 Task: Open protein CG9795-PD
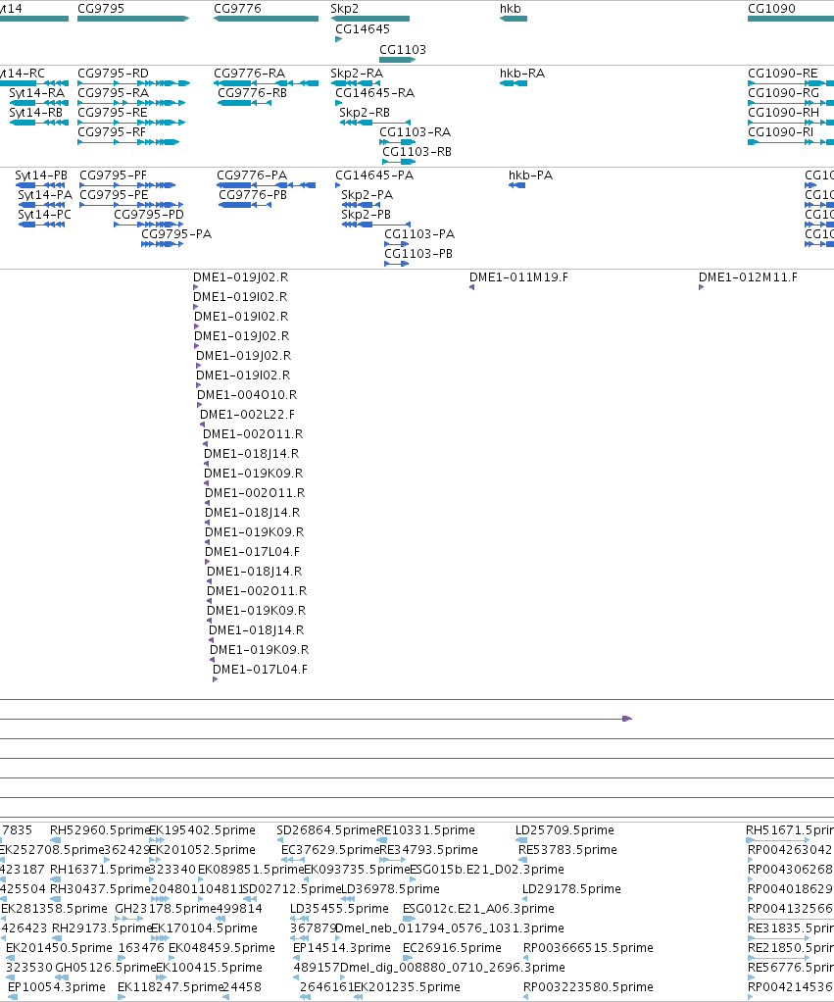coord(149,214)
